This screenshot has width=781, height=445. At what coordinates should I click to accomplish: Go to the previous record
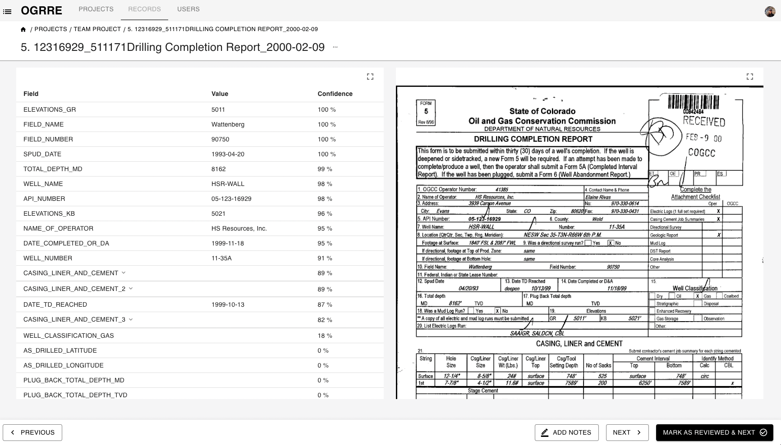pos(32,432)
